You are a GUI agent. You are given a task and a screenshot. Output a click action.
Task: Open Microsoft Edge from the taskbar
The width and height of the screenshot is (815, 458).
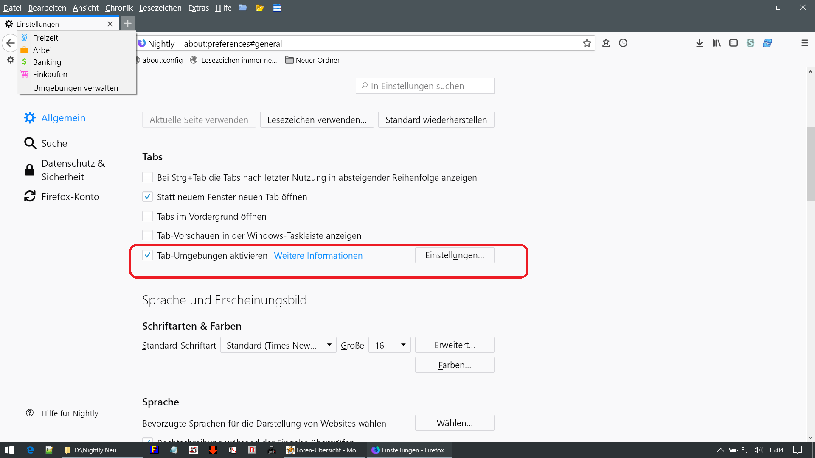pyautogui.click(x=30, y=450)
